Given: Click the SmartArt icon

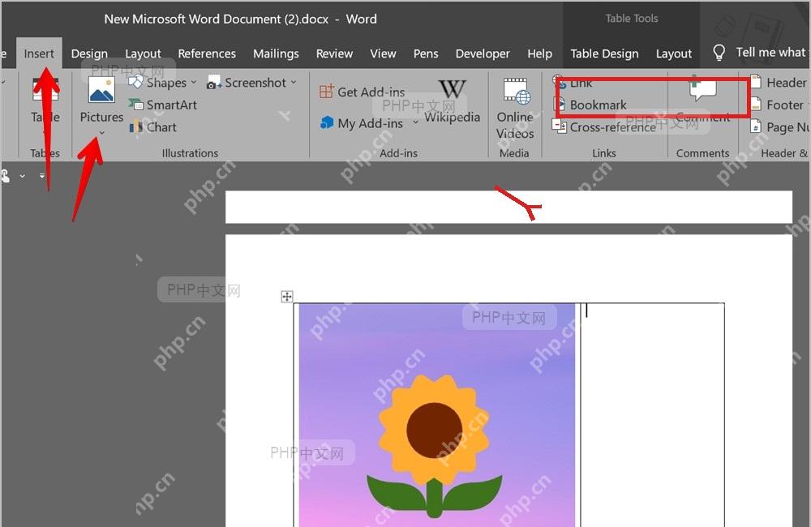Looking at the screenshot, I should pos(136,105).
